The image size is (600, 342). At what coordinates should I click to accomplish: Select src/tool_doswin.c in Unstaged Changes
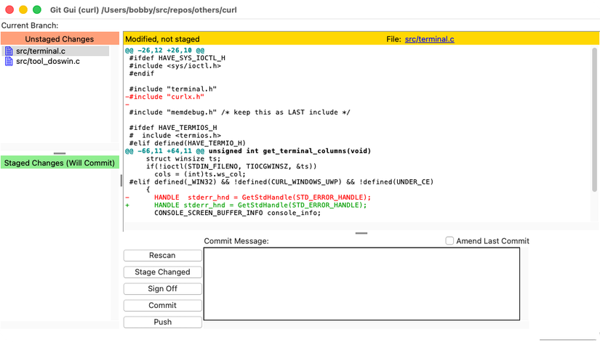tap(47, 62)
